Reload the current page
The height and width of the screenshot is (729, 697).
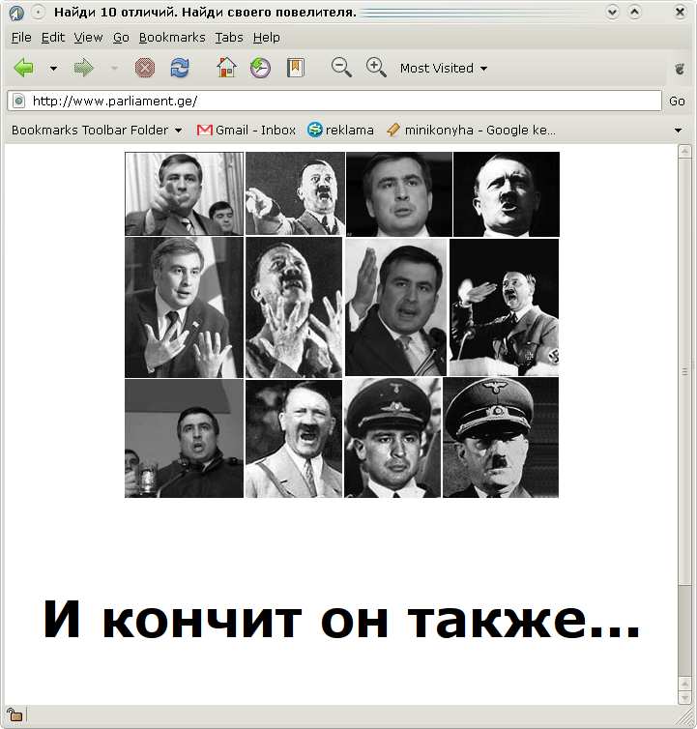pos(179,68)
